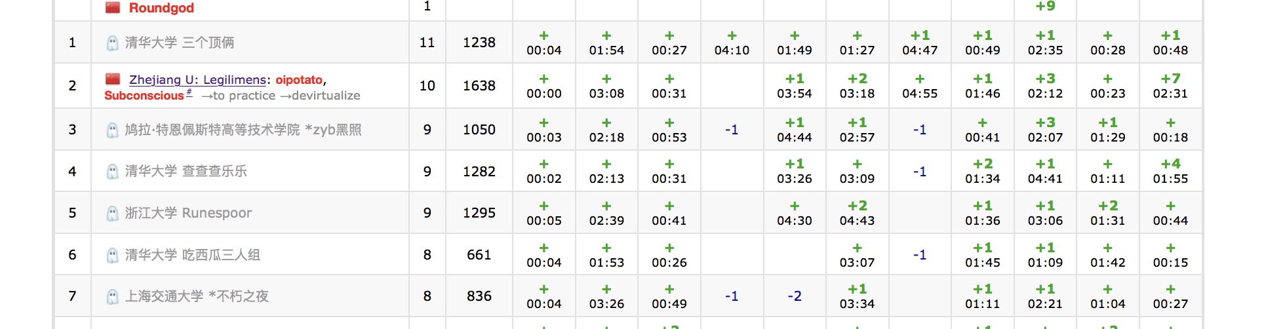
Task: Click the ghost icon beside 清华大学 查查查乐乐
Action: (113, 172)
